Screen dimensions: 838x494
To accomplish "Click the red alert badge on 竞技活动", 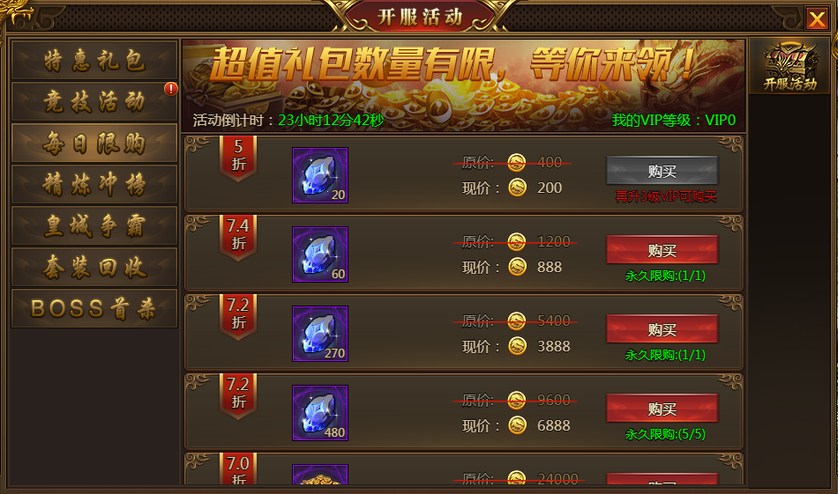I will pos(170,89).
